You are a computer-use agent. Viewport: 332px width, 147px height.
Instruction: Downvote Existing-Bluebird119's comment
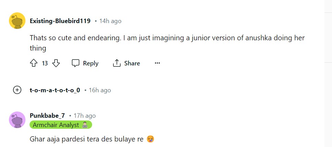click(x=56, y=63)
